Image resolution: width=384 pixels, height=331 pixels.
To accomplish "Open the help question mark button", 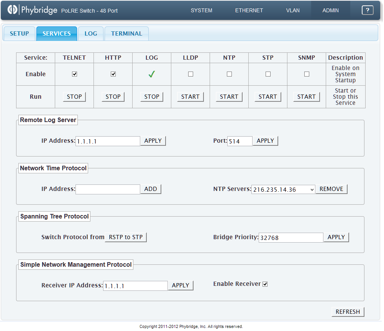I will (x=367, y=10).
